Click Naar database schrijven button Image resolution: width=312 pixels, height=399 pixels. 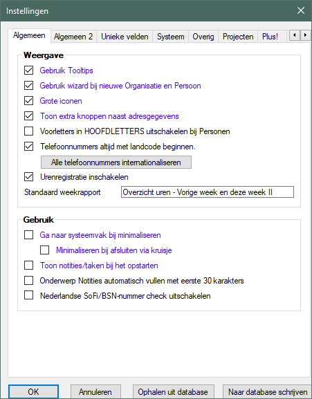pos(268,391)
